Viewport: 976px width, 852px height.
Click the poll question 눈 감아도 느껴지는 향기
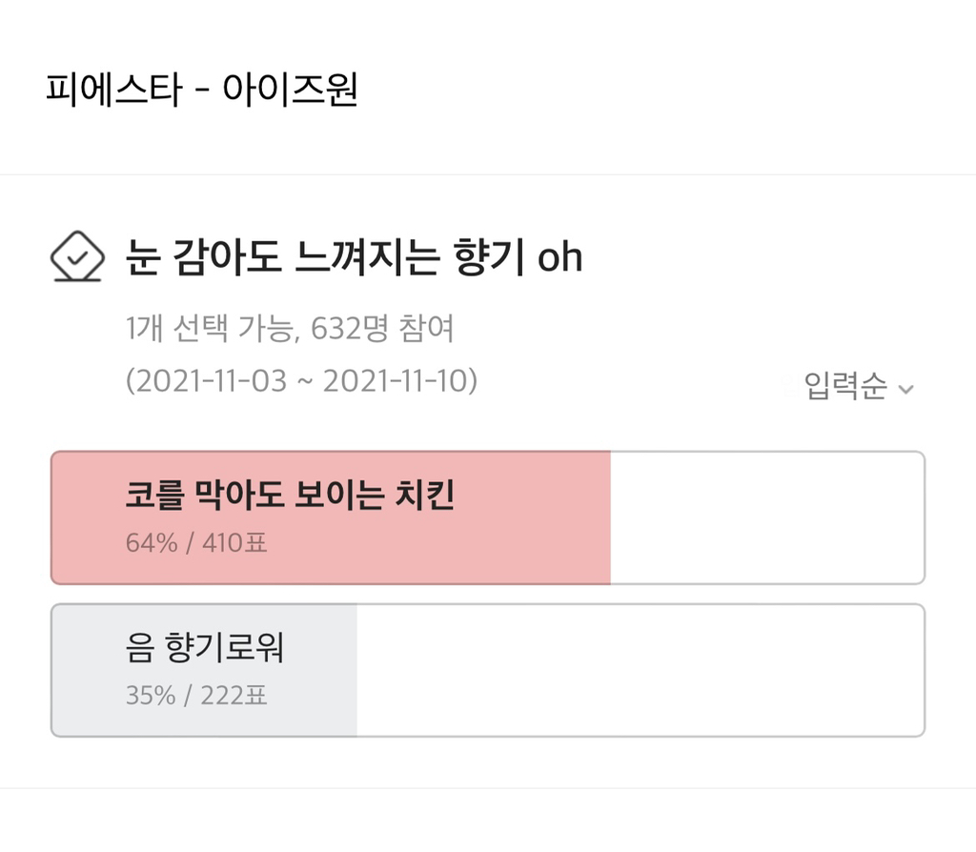point(325,257)
